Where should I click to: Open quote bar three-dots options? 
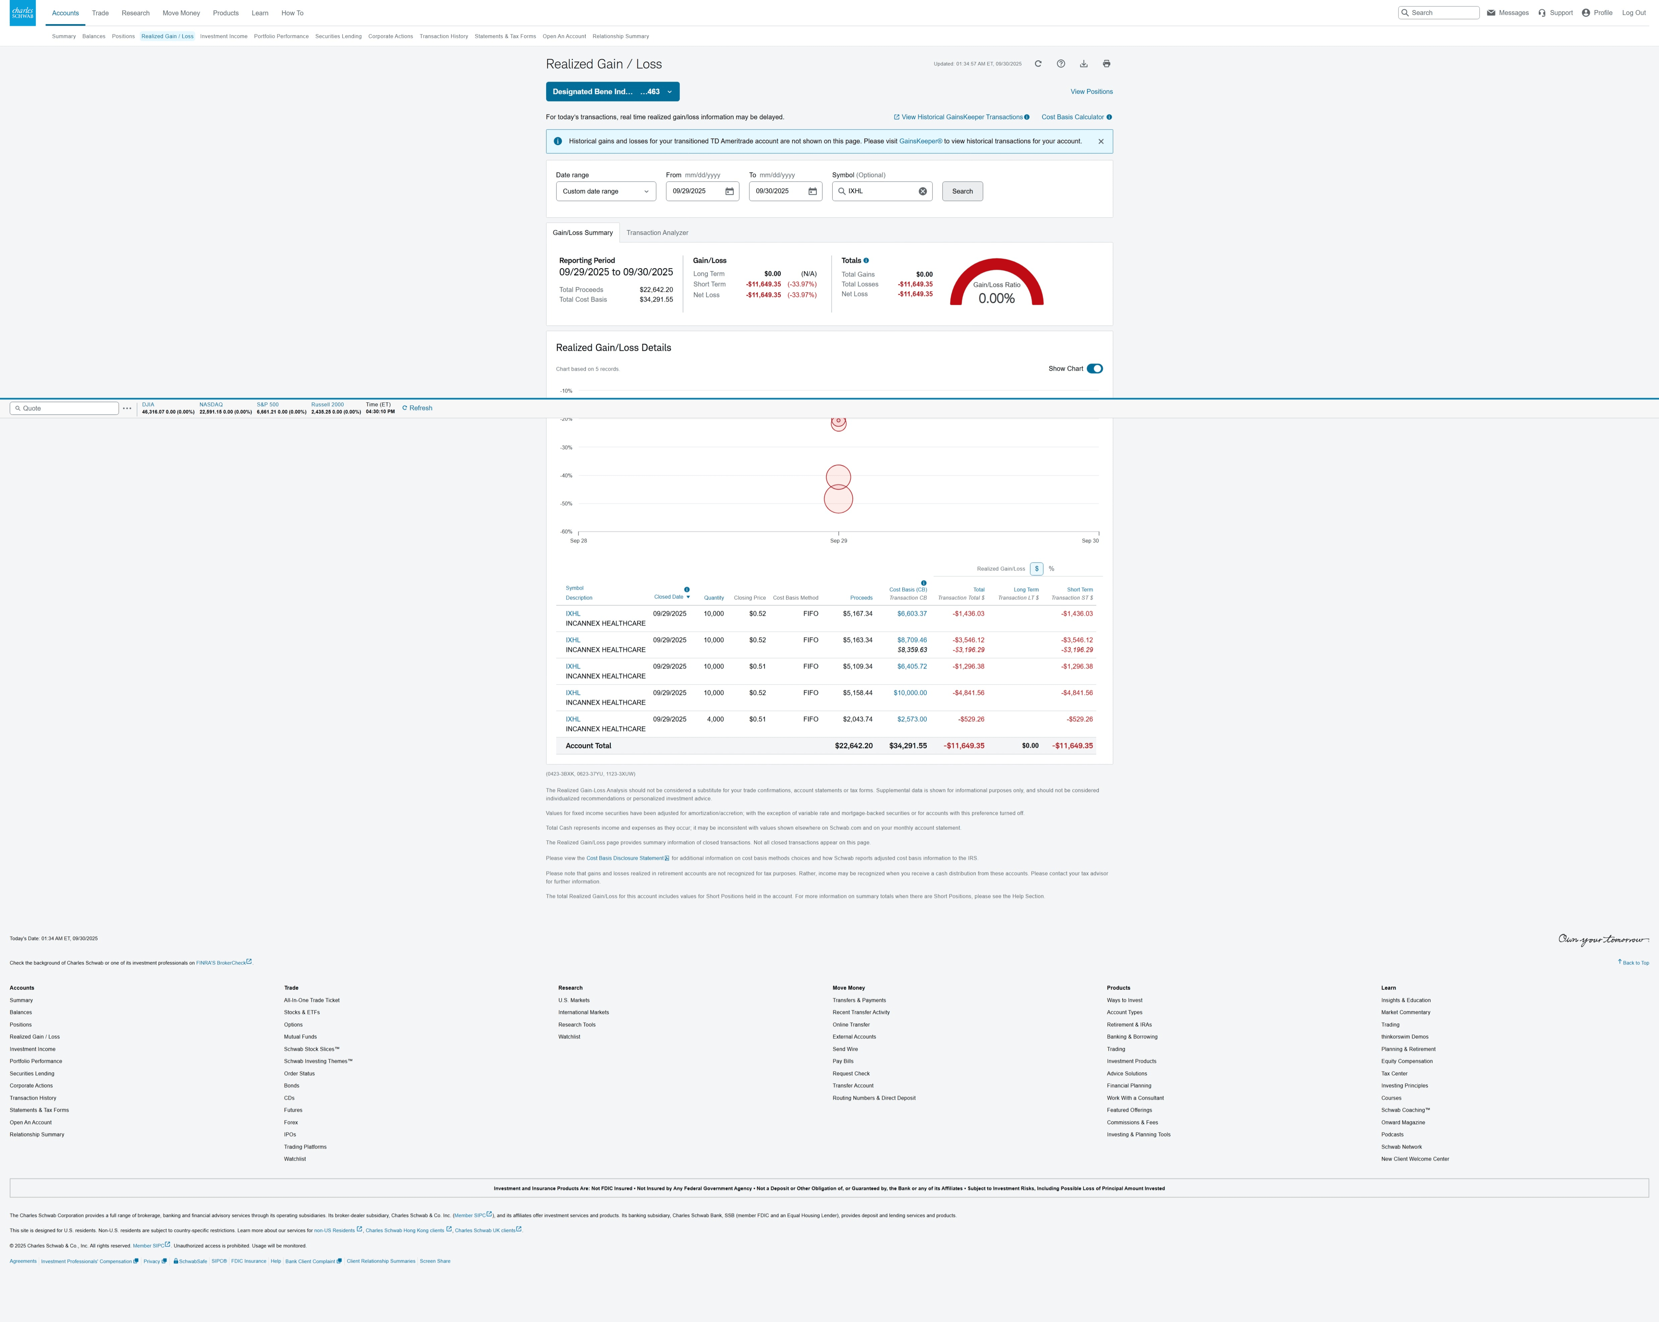[127, 409]
